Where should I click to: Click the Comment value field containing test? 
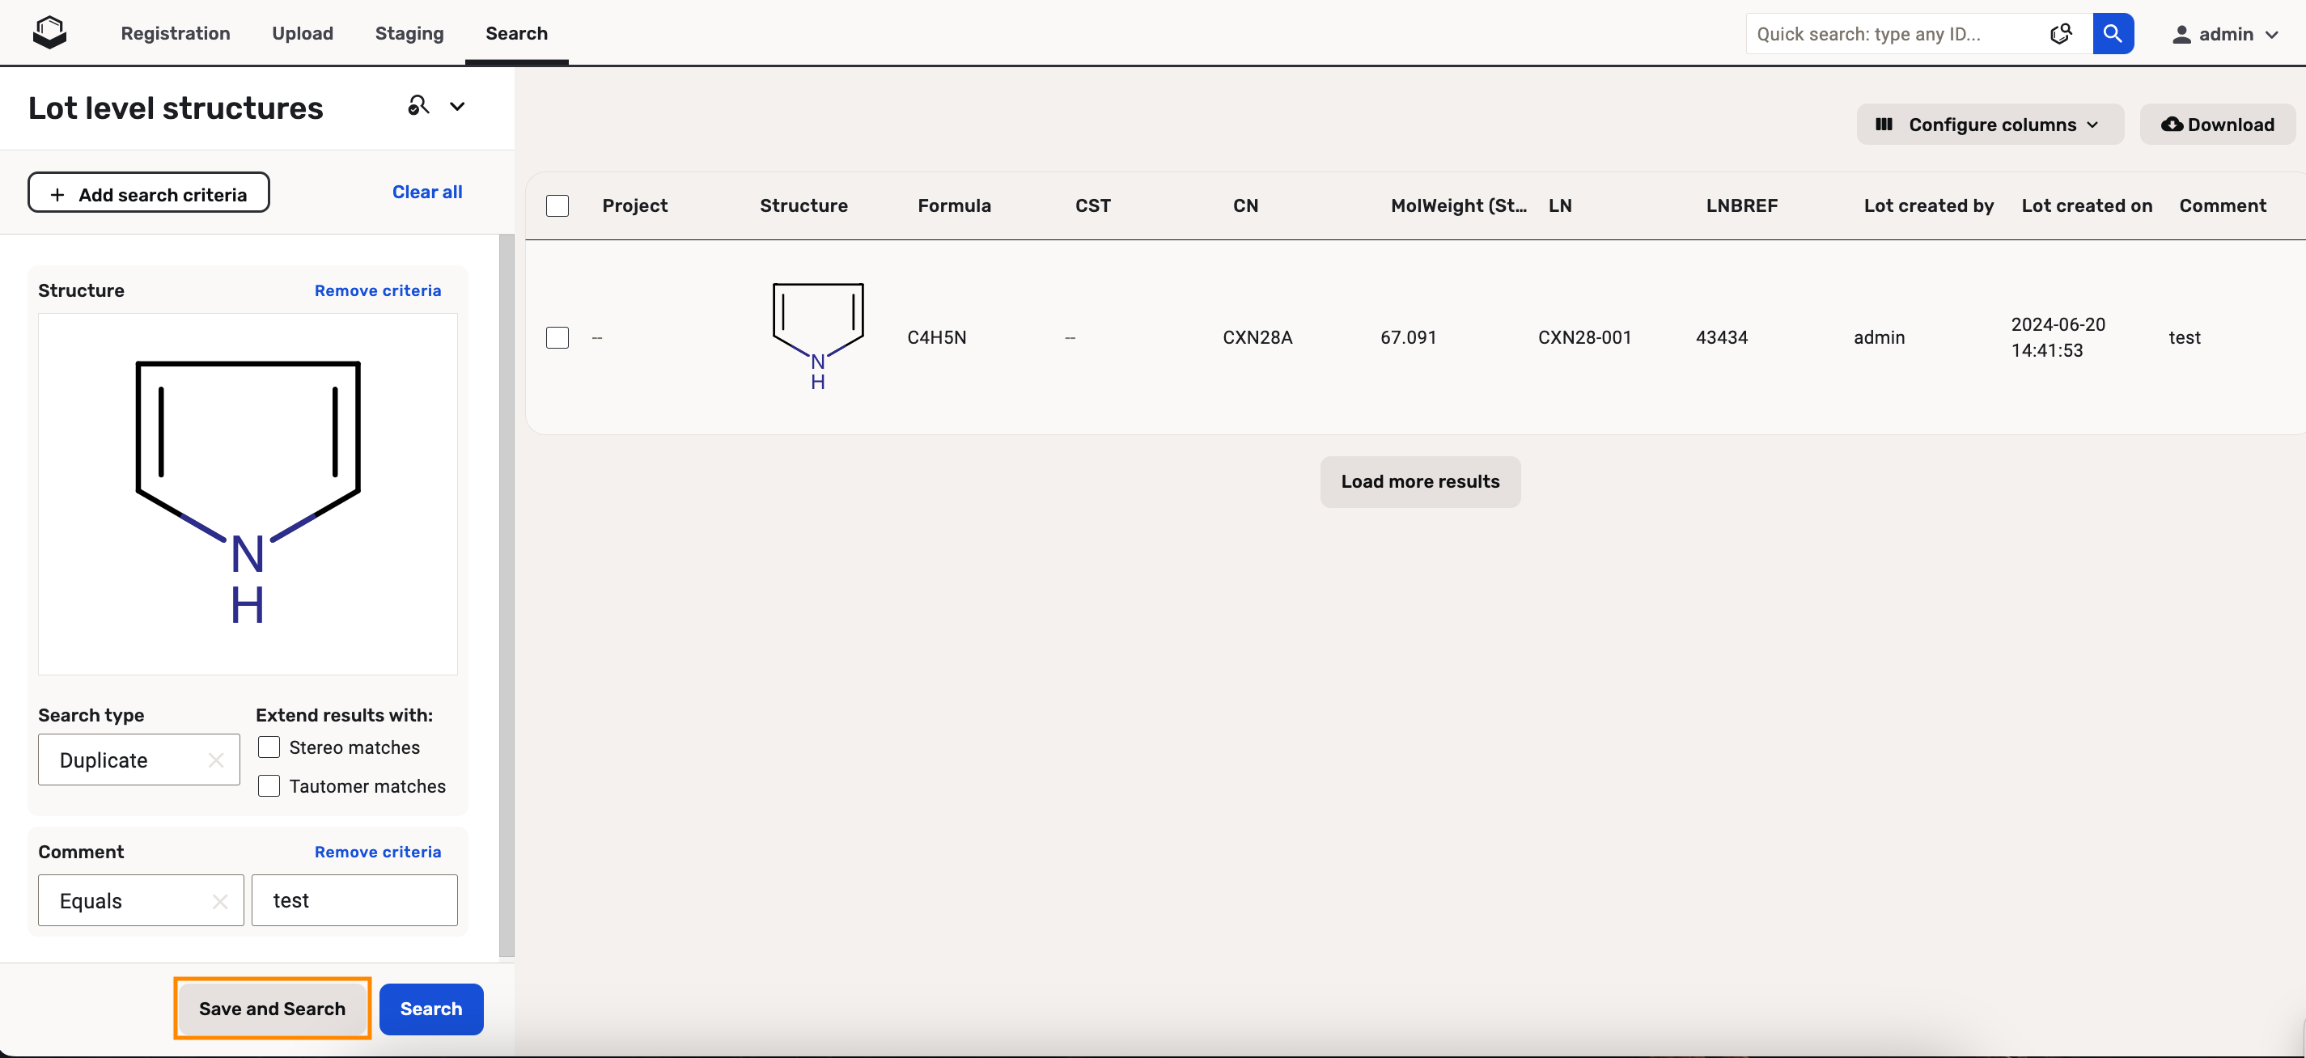click(354, 900)
